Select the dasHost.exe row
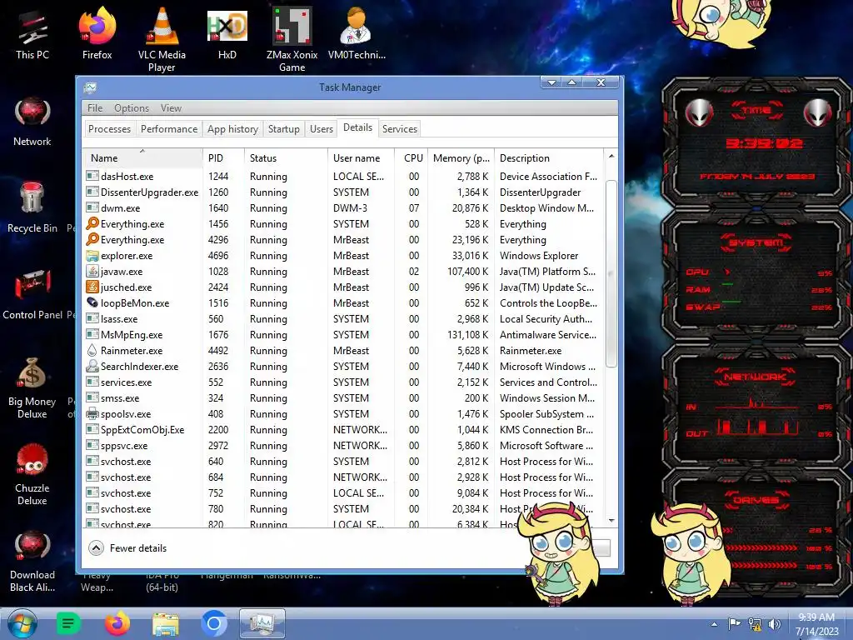Viewport: 853px width, 640px height. pos(343,177)
